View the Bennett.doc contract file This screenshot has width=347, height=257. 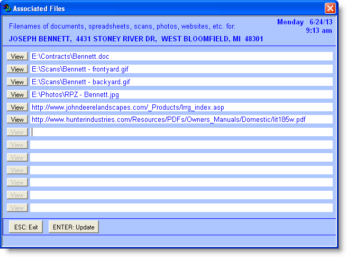point(17,56)
